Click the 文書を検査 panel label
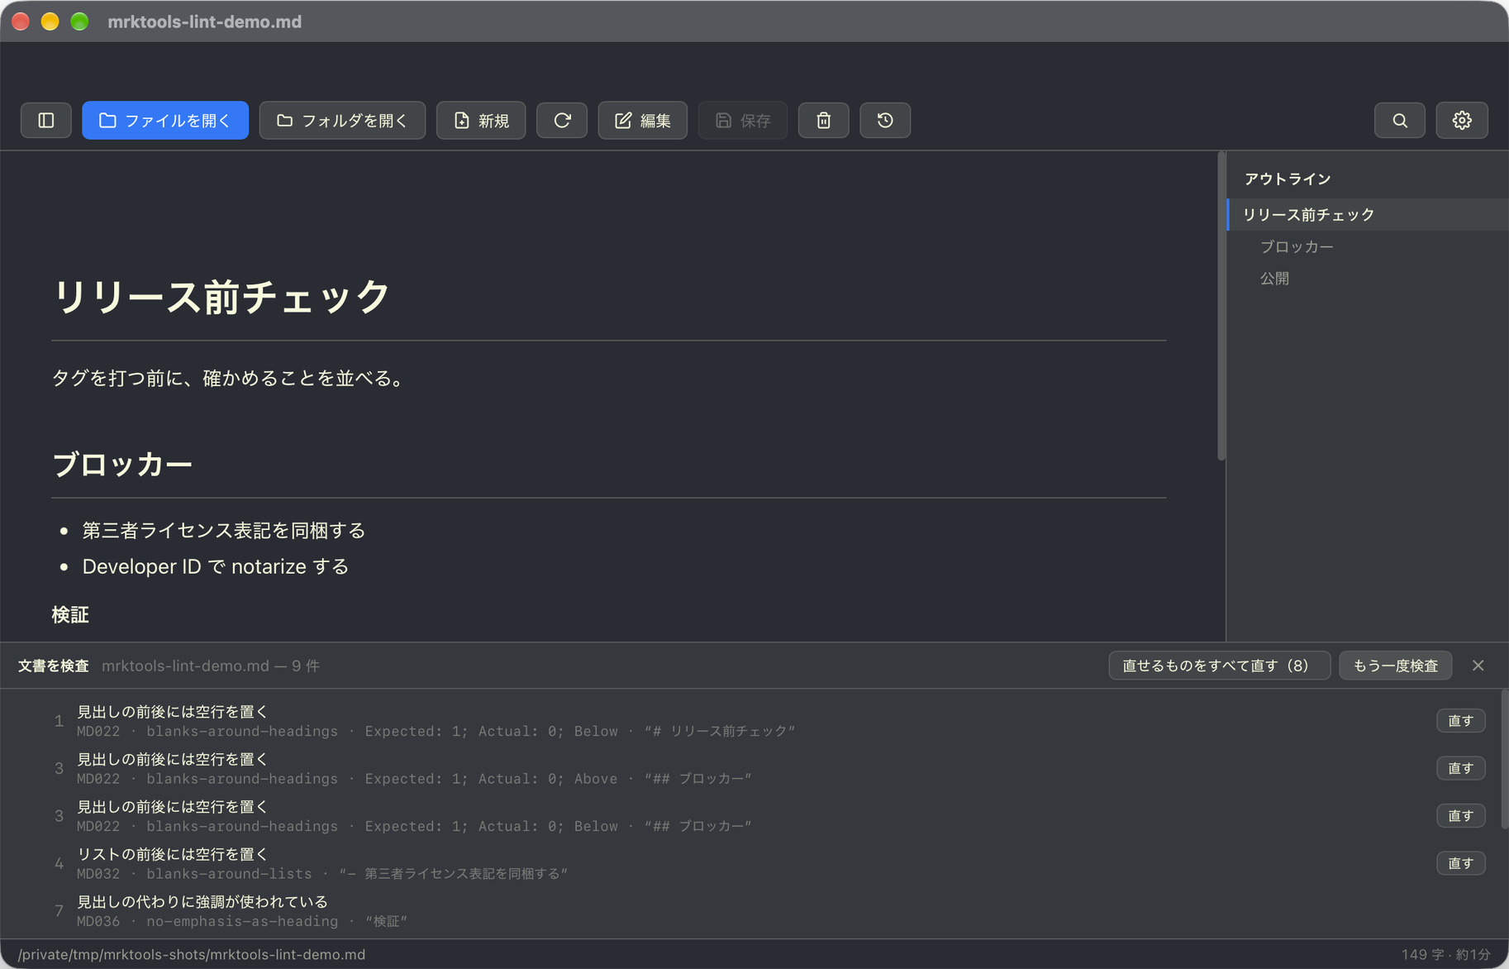This screenshot has height=969, width=1509. point(54,666)
